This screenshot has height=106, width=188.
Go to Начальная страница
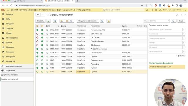pyautogui.click(x=17, y=66)
